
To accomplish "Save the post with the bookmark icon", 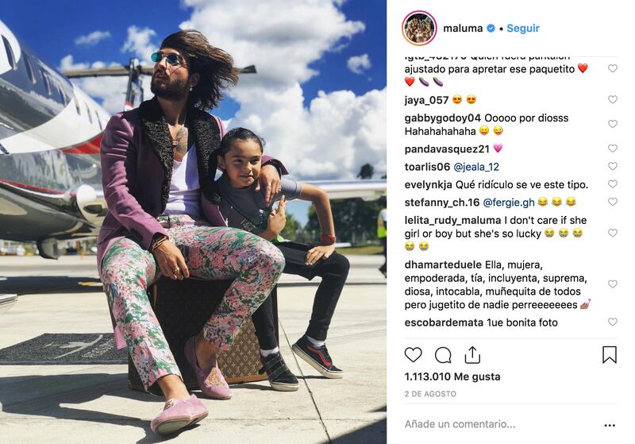I will click(x=610, y=354).
